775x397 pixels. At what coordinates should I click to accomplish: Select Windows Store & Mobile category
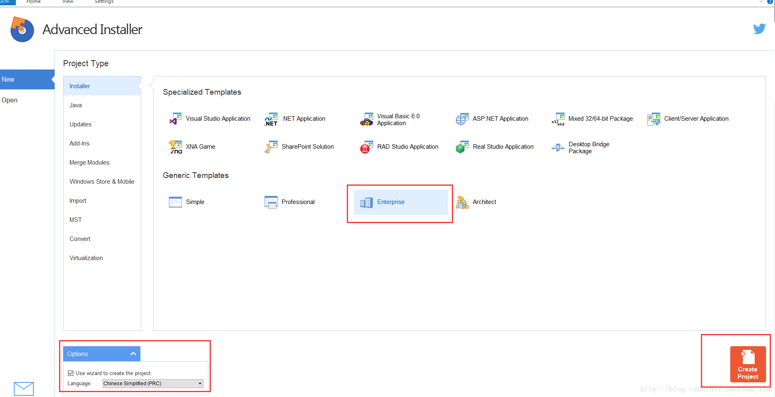[102, 181]
